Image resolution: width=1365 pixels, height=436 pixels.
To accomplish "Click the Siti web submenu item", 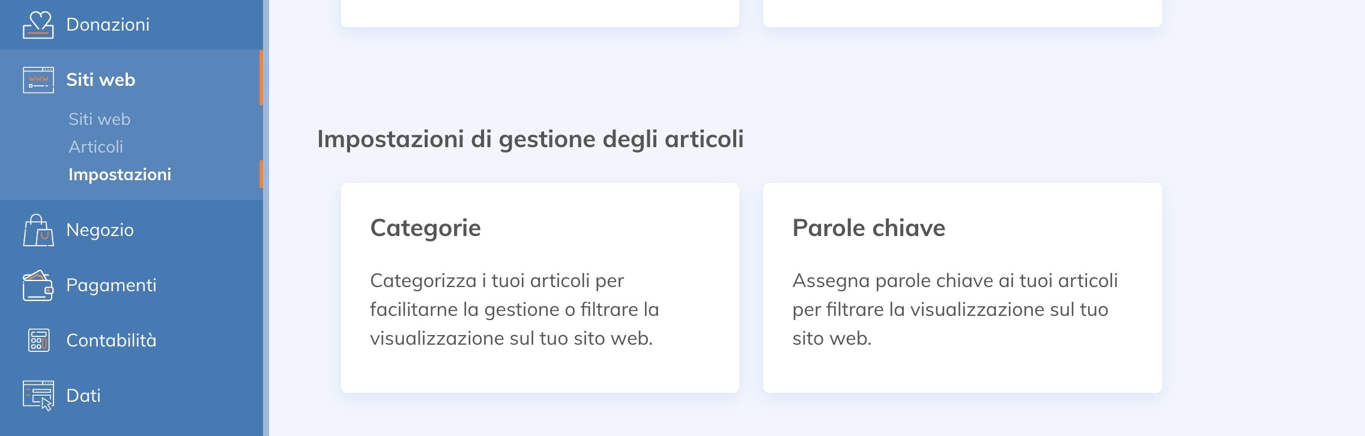I will pos(99,120).
